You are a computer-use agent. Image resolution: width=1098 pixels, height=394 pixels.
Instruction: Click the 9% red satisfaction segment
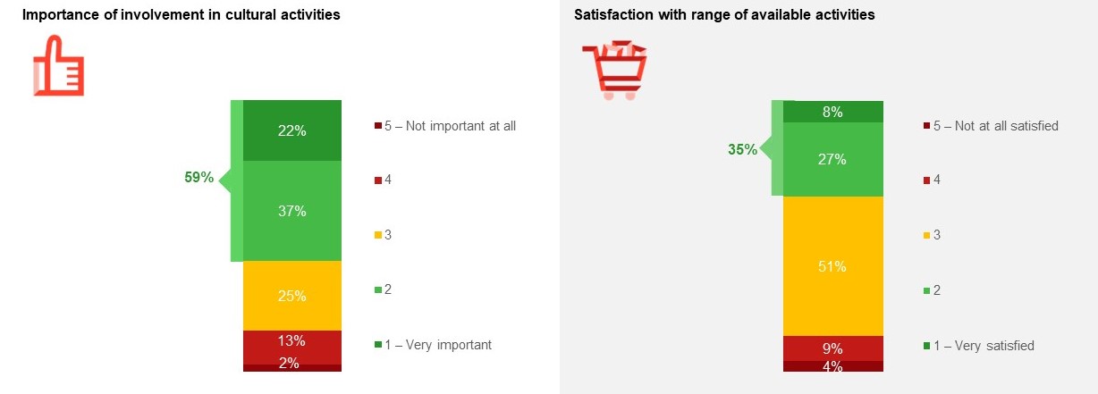pos(833,348)
